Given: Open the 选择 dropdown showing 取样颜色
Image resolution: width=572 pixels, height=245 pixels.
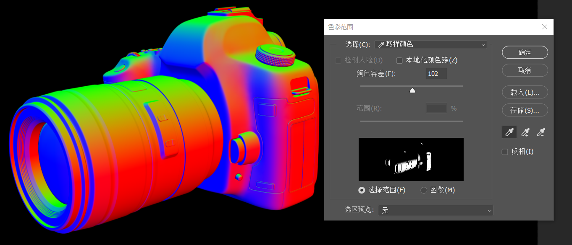Looking at the screenshot, I should pos(430,44).
